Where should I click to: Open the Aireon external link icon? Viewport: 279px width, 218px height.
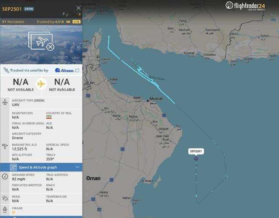point(78,70)
